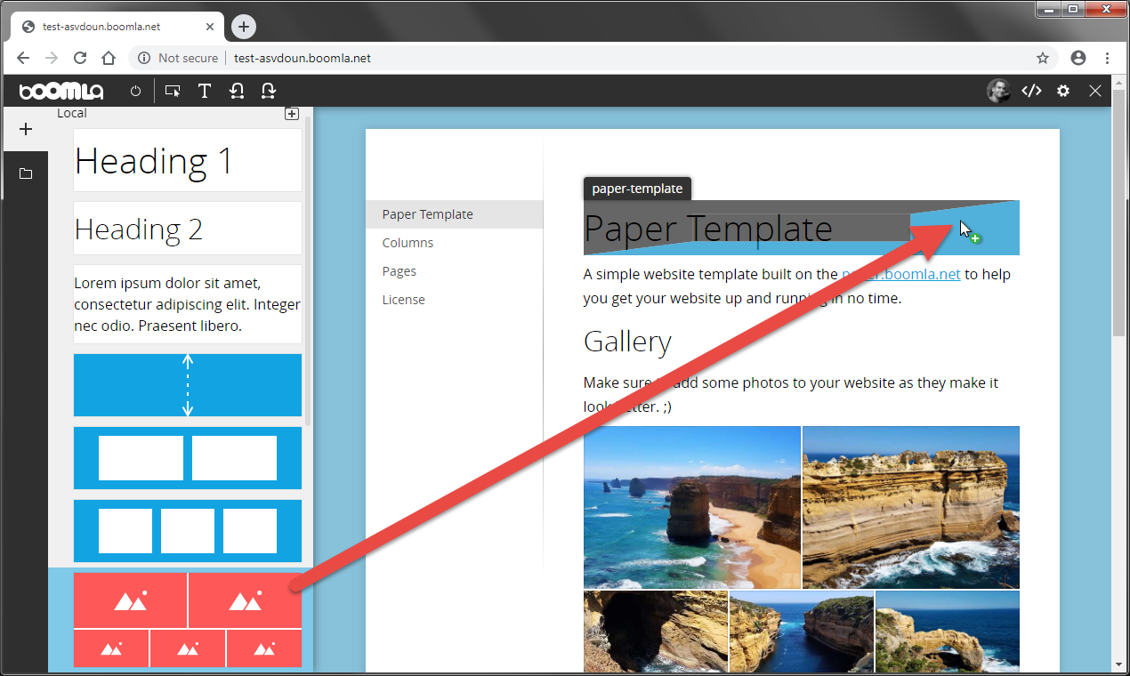
Task: Click the Boomla logo
Action: click(x=61, y=91)
